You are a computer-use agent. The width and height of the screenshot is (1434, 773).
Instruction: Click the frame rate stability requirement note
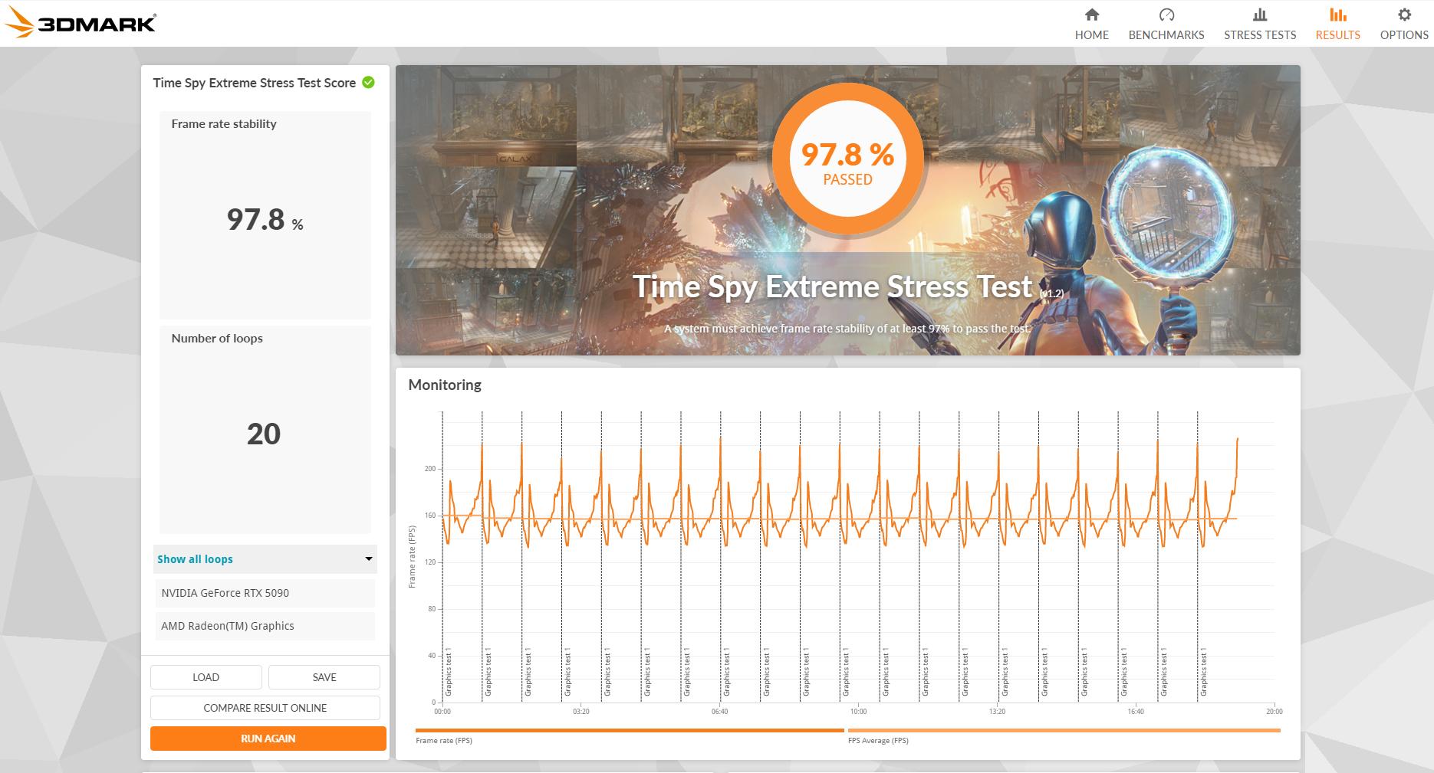(x=847, y=329)
